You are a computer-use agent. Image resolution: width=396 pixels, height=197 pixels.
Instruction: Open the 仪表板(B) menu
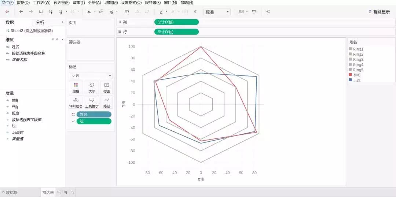tap(62, 3)
